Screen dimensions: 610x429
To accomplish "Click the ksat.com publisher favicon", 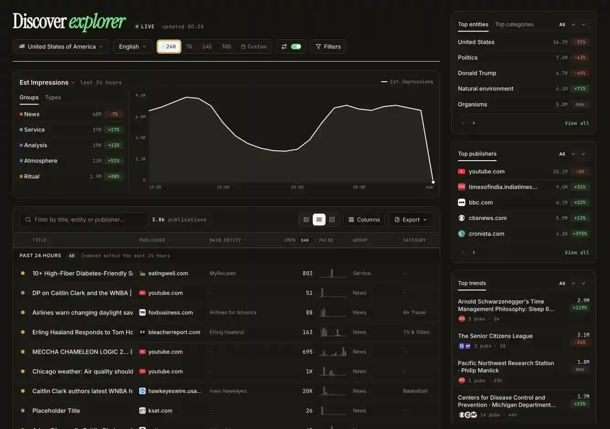I will pyautogui.click(x=142, y=411).
